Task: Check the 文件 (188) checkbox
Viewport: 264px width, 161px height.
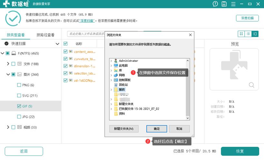Action: pyautogui.click(x=13, y=64)
